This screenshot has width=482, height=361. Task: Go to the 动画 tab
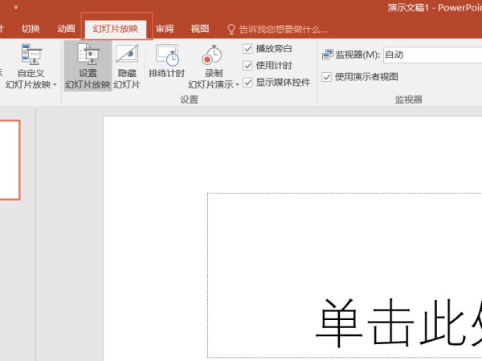point(66,29)
